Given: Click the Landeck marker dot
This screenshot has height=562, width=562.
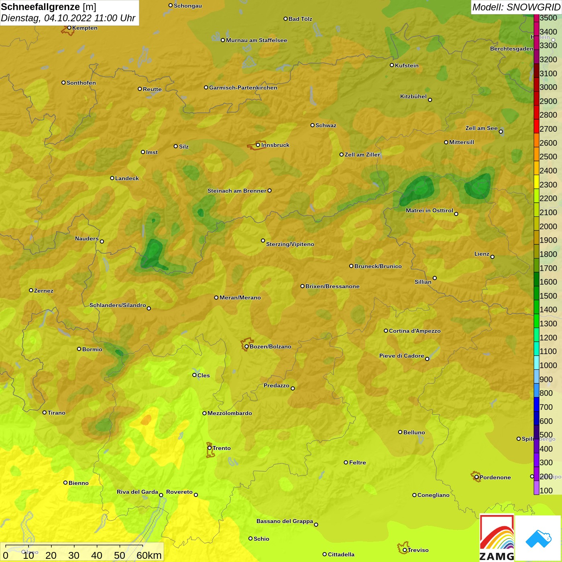Looking at the screenshot, I should click(112, 178).
